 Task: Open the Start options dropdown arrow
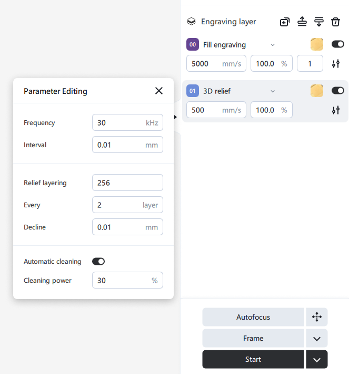point(317,359)
